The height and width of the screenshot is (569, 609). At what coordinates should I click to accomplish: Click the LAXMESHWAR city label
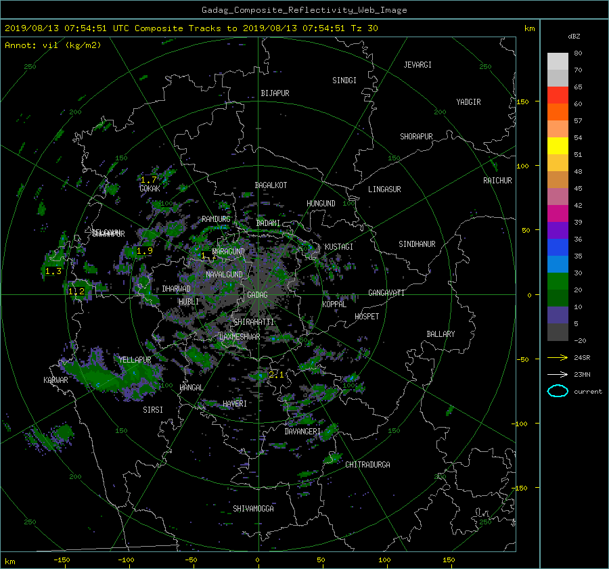click(x=240, y=337)
